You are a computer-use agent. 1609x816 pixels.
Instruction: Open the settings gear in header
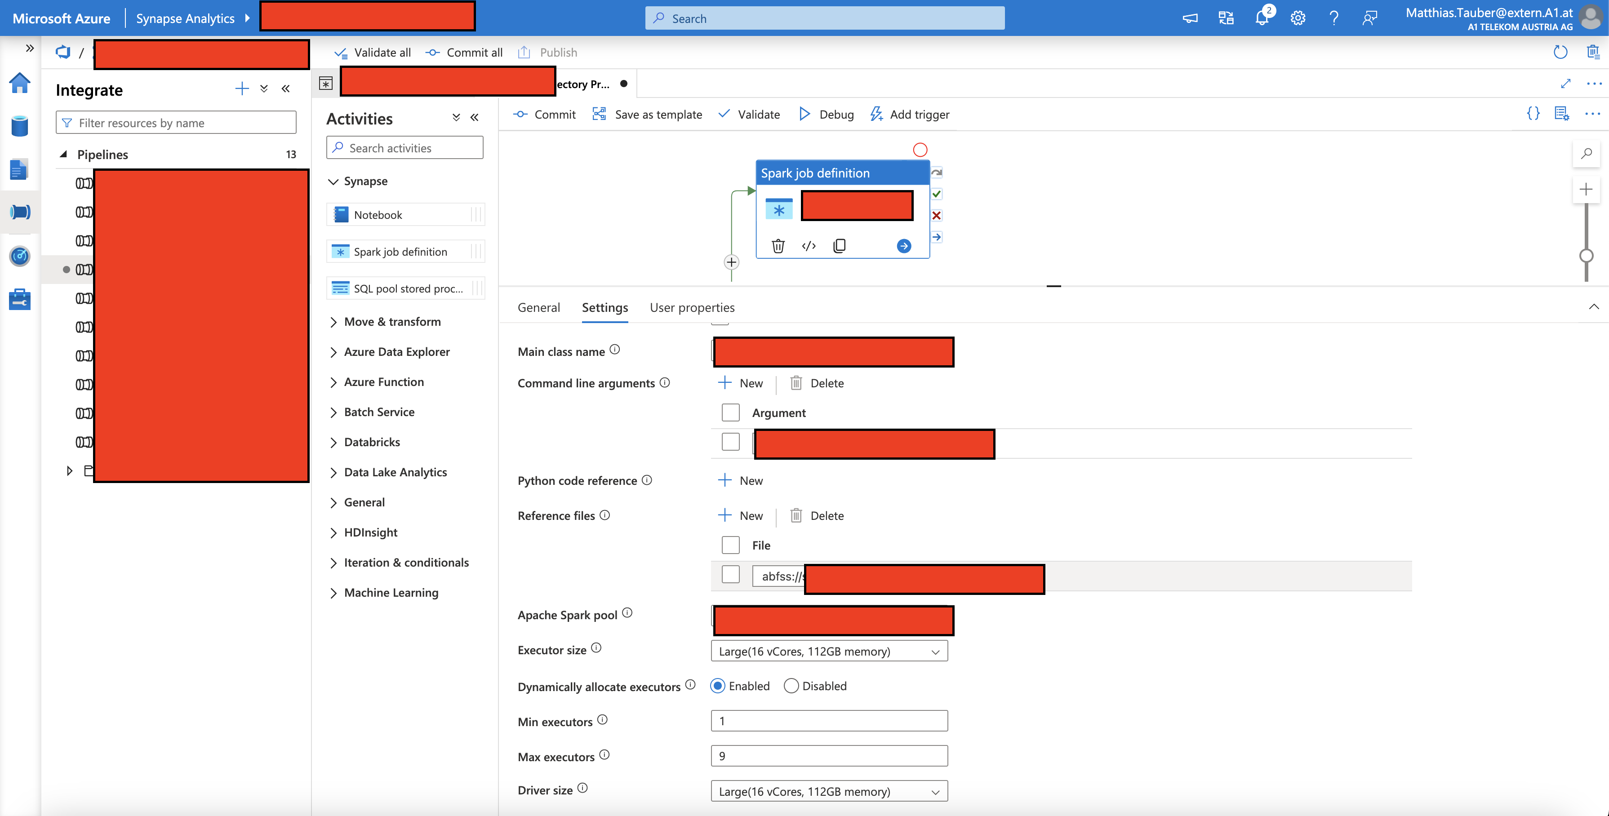pos(1298,18)
